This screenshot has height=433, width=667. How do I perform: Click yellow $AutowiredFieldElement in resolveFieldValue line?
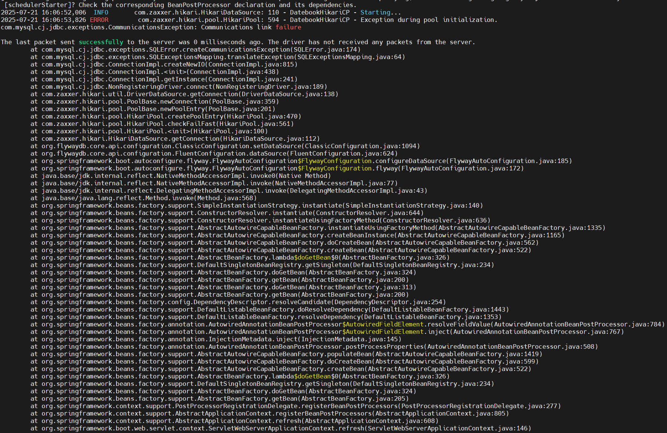tap(383, 325)
